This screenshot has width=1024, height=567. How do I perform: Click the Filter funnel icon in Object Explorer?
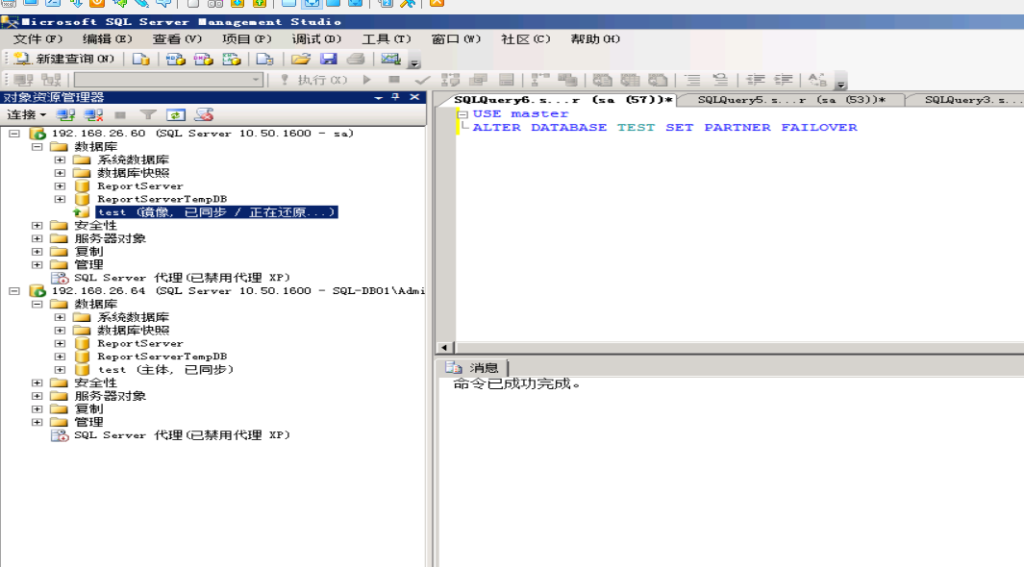[148, 114]
